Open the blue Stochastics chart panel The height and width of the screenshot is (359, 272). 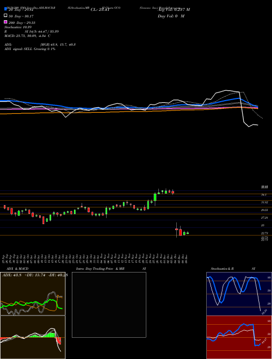[x=239, y=294]
